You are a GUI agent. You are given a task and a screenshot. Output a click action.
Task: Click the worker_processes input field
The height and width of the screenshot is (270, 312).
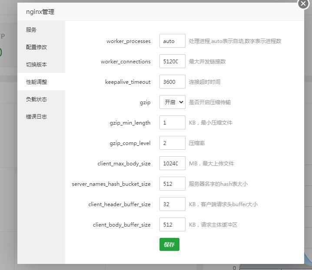[x=172, y=41]
